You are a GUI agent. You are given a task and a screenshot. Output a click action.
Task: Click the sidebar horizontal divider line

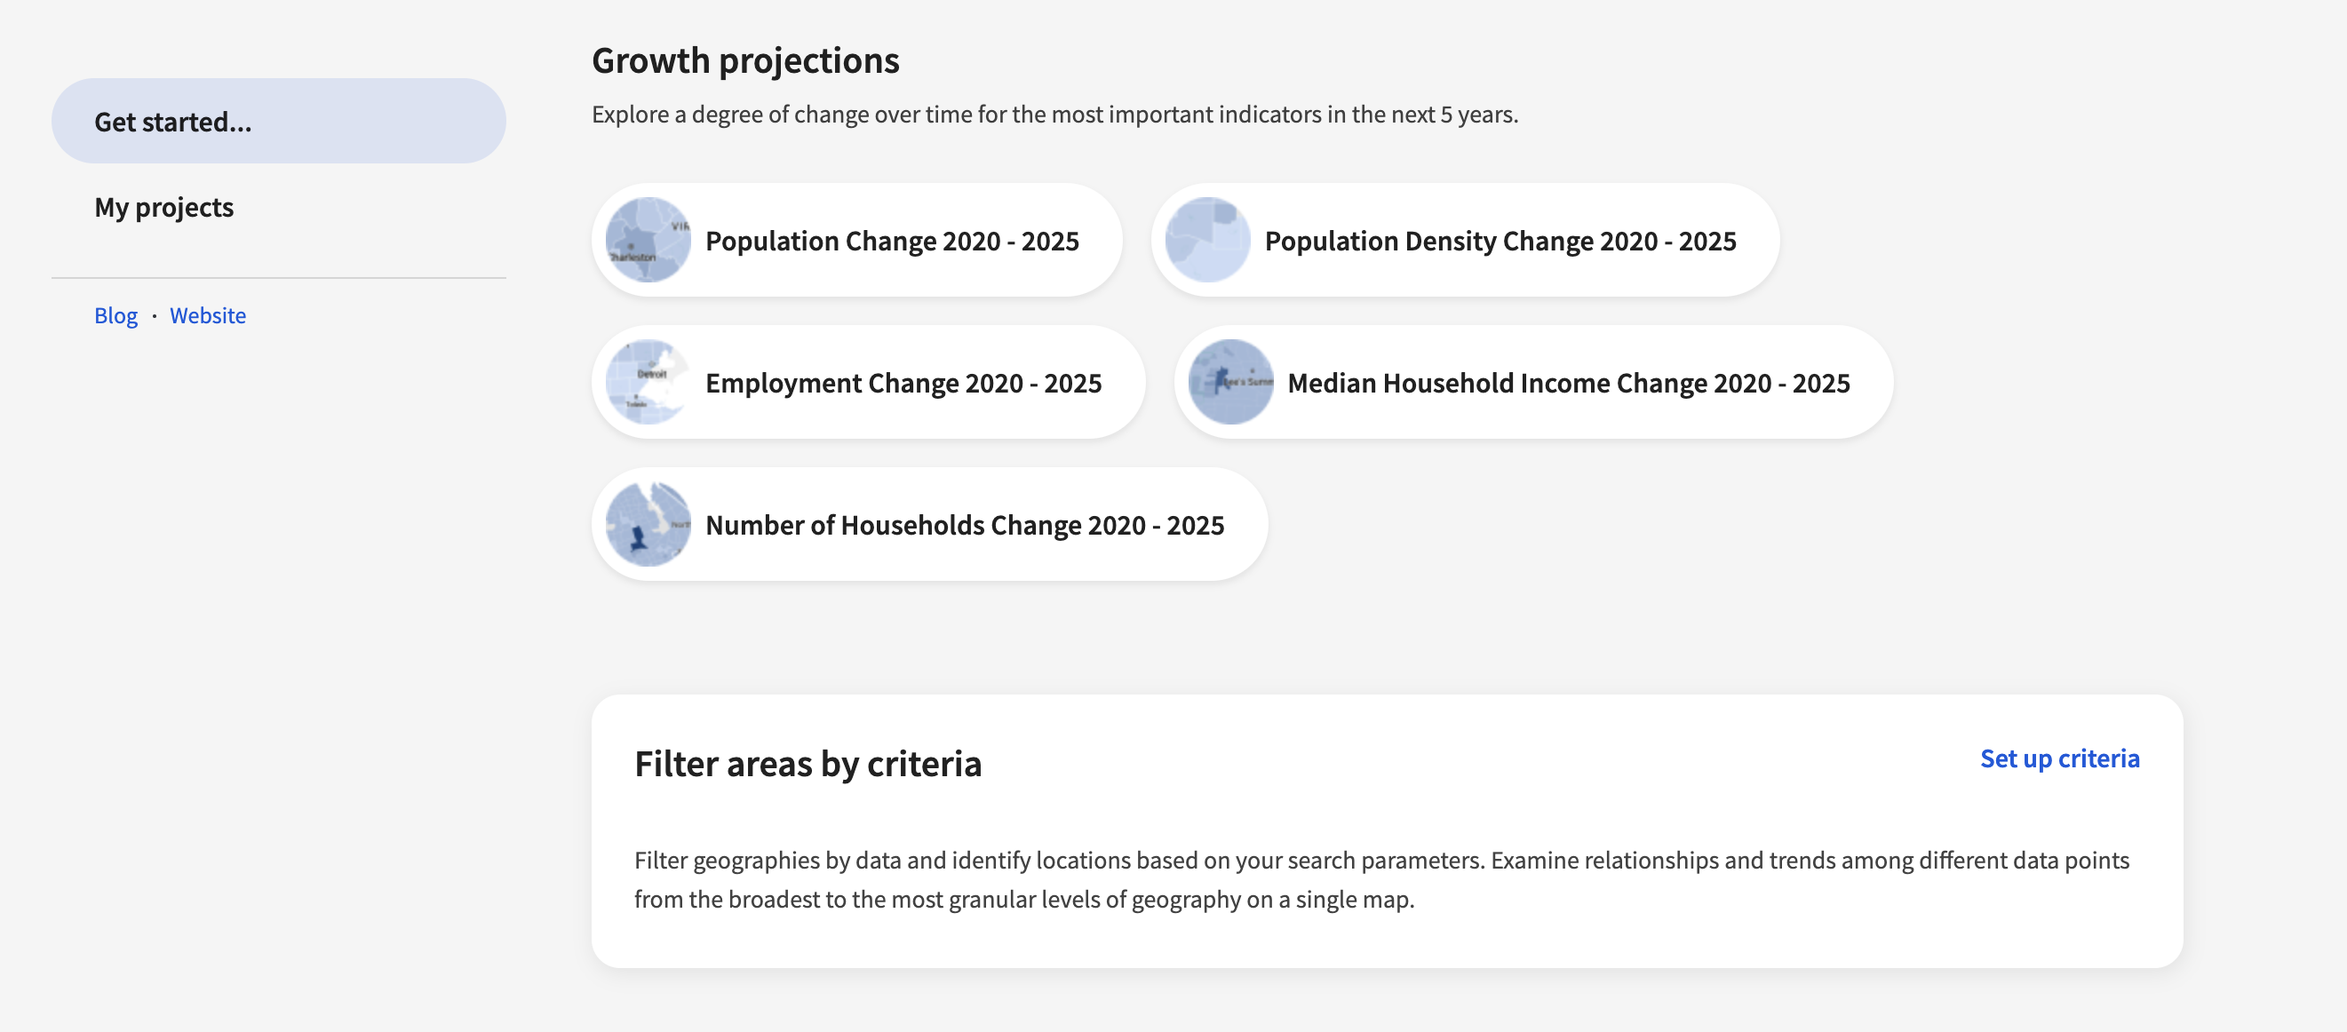[x=278, y=278]
